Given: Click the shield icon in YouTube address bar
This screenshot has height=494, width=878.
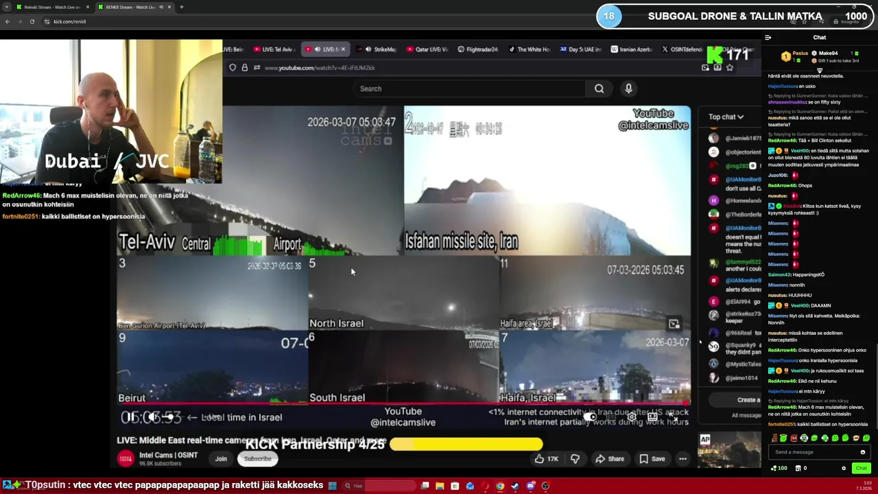Looking at the screenshot, I should coord(233,67).
